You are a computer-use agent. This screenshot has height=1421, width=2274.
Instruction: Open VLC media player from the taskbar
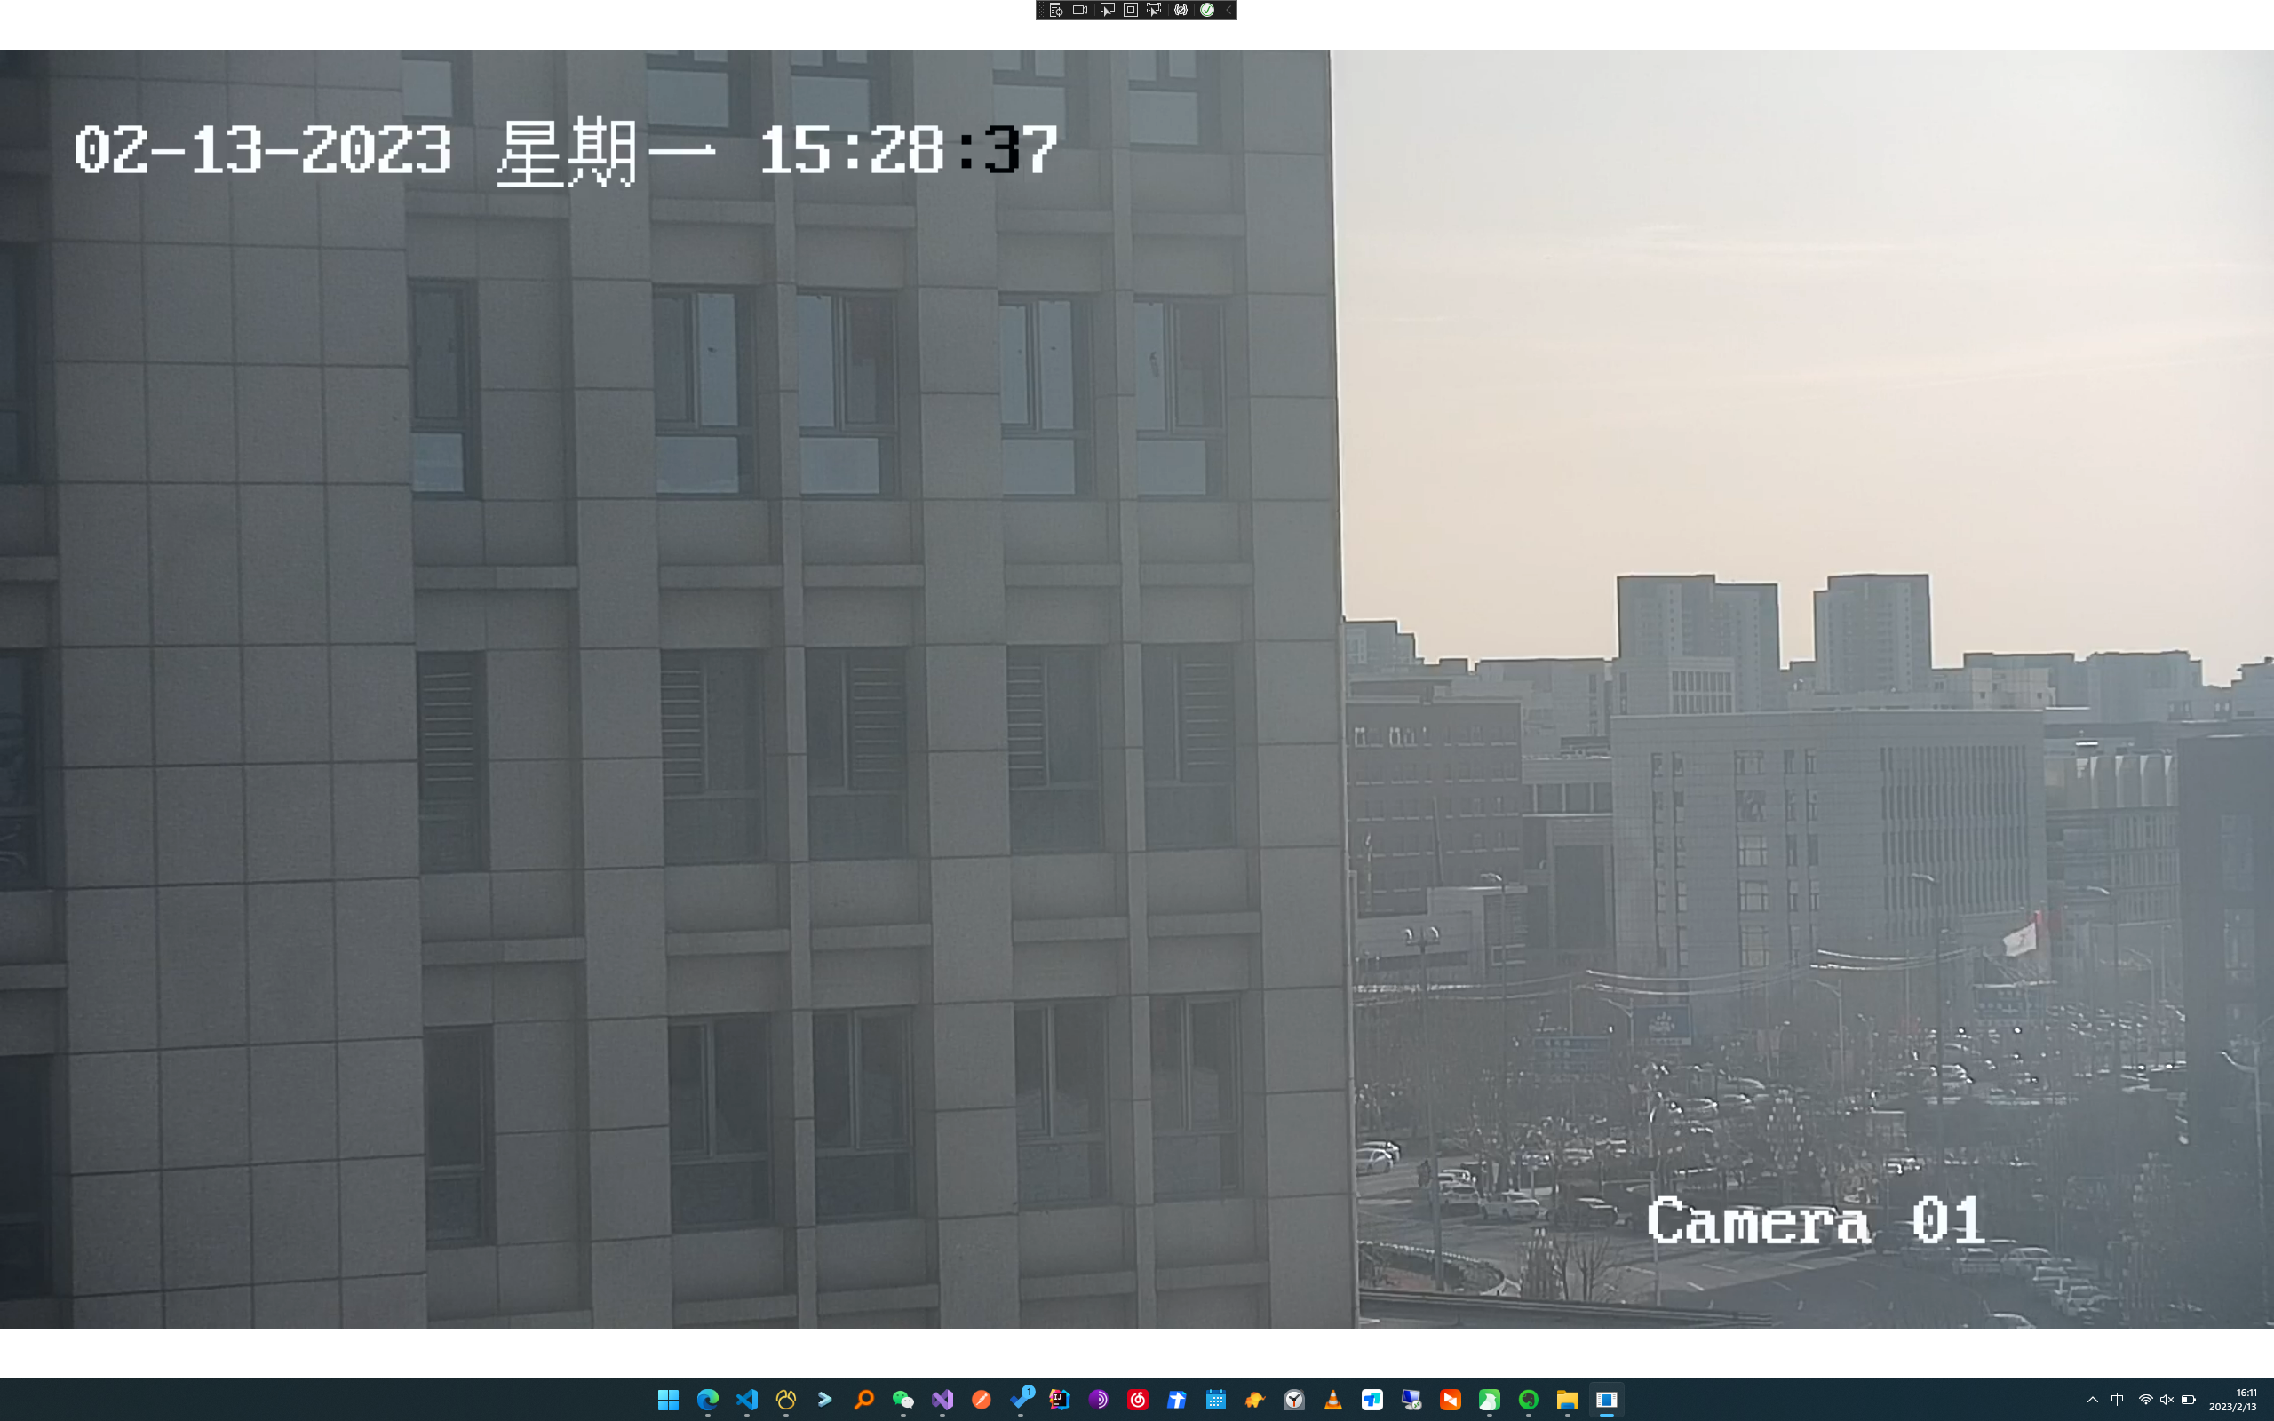[1333, 1401]
